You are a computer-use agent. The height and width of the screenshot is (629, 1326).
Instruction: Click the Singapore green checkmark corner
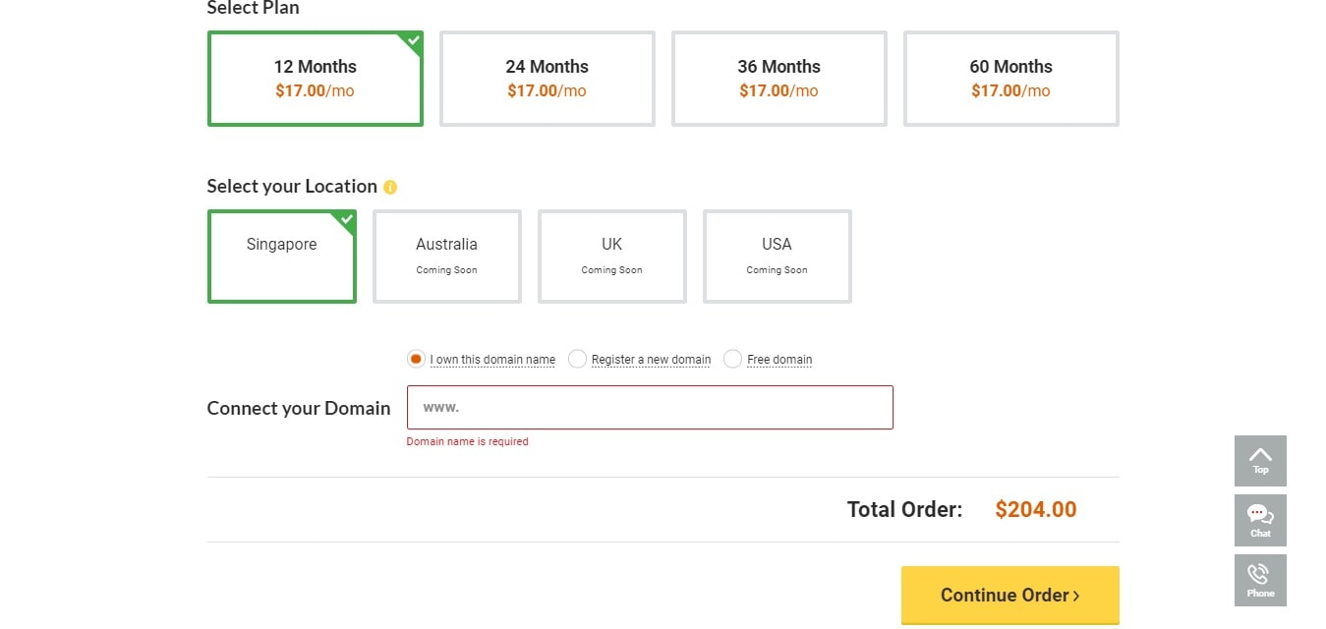point(347,219)
